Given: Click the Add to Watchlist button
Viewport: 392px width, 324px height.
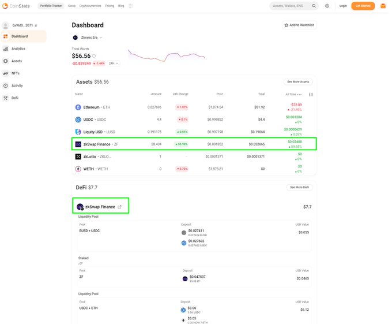Looking at the screenshot, I should click(x=299, y=25).
